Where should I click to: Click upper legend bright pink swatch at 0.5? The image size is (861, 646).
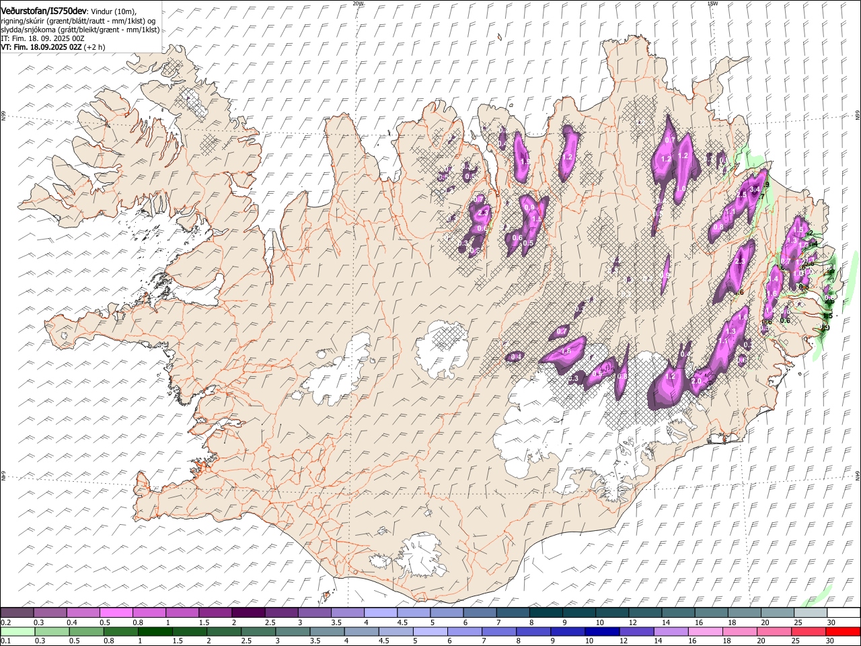116,612
